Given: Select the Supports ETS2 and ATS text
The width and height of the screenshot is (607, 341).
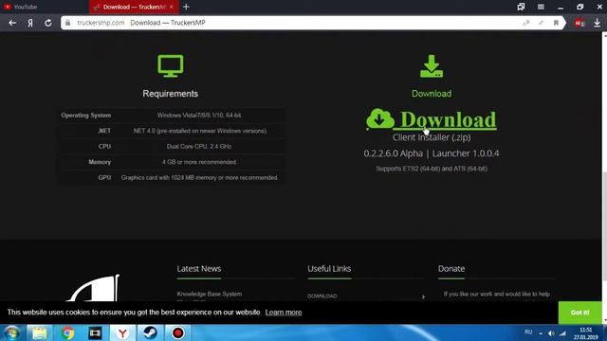Looking at the screenshot, I should (432, 169).
